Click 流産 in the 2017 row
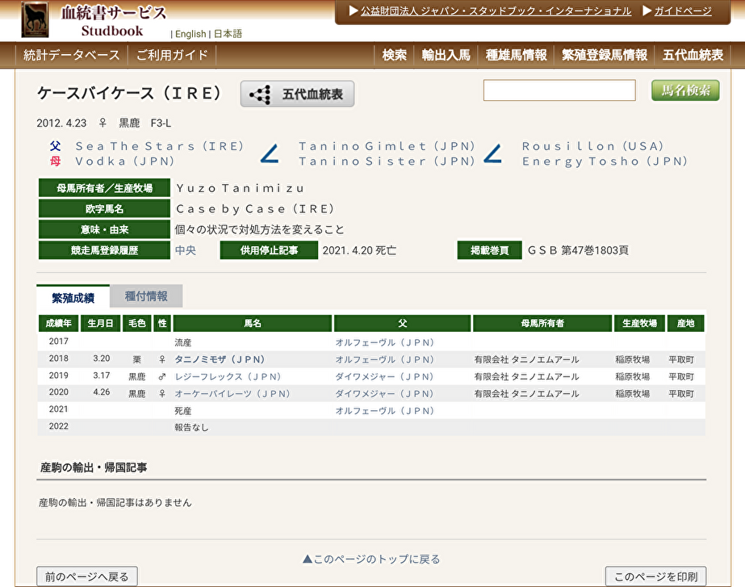Image resolution: width=745 pixels, height=587 pixels. [183, 342]
